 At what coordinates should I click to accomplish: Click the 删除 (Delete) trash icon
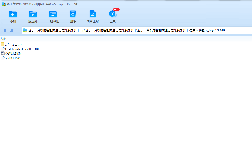73,14
